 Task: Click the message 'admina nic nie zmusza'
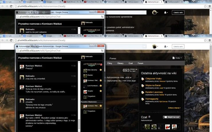tap(36, 108)
